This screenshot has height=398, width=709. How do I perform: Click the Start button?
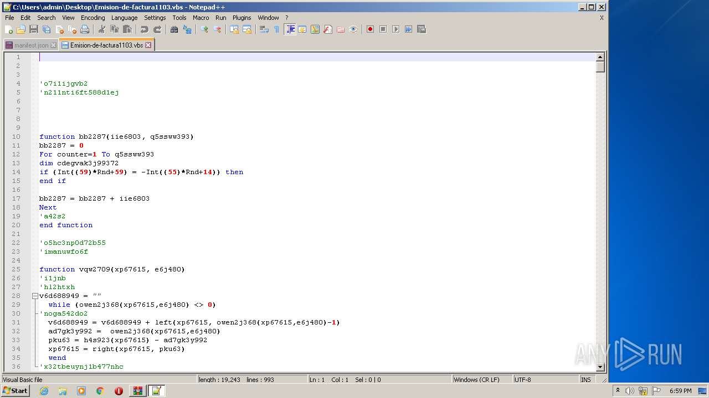[x=16, y=391]
